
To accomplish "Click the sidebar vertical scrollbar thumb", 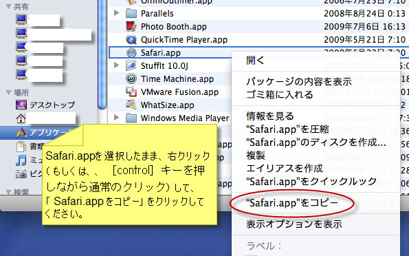I will coord(102,54).
